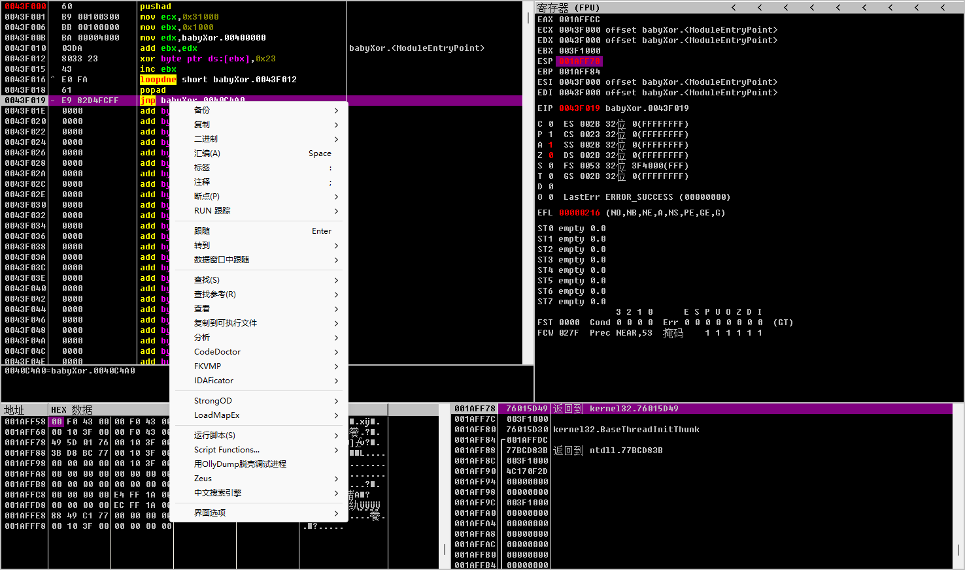Expand arrow beside 分析 entry
Screen dimensions: 965x570
coord(337,338)
